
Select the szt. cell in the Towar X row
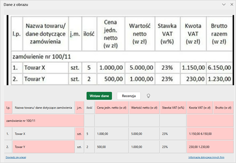80,134
